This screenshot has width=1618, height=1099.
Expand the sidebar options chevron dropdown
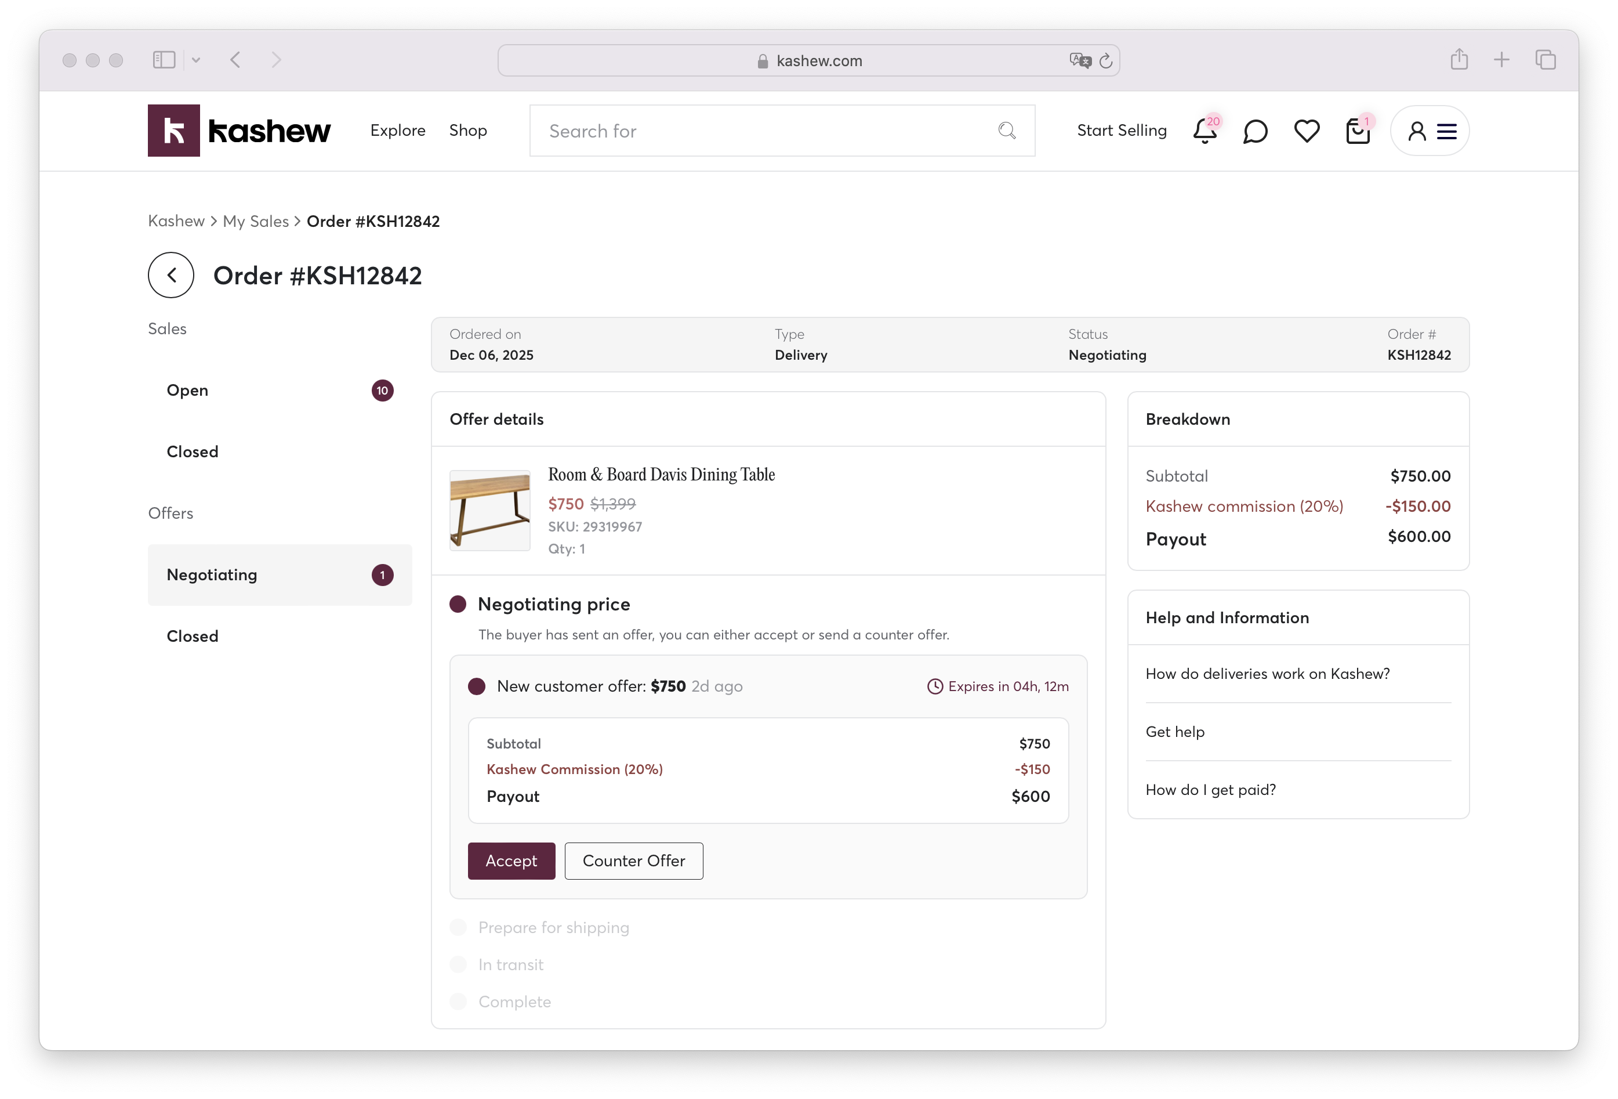coord(197,60)
